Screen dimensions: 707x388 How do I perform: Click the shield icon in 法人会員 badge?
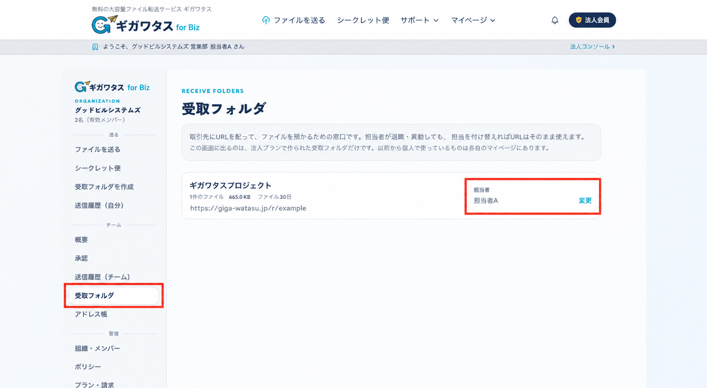pos(579,20)
